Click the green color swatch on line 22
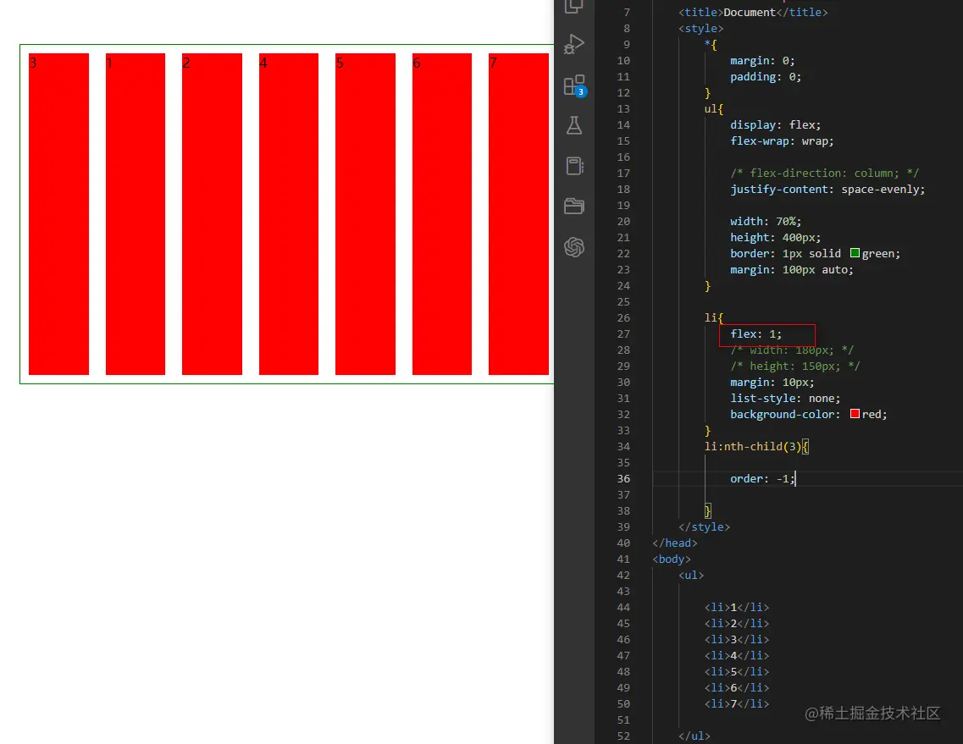 point(855,253)
